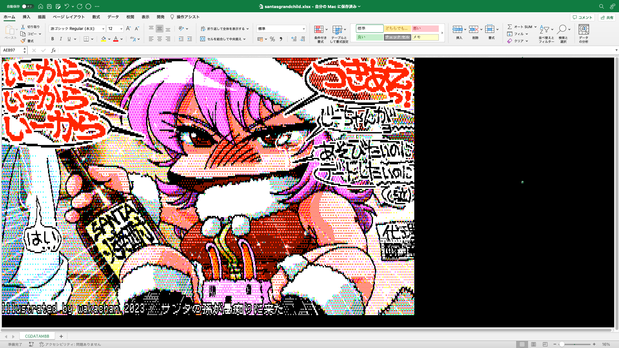Apply comma style number format
Screen dimensions: 619x348
pyautogui.click(x=281, y=39)
